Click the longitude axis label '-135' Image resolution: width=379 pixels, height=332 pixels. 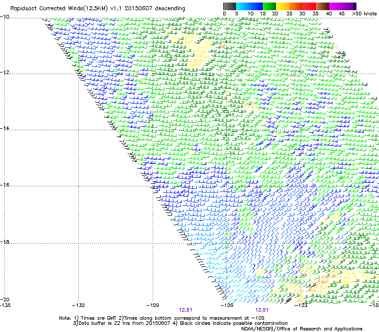pos(5,305)
